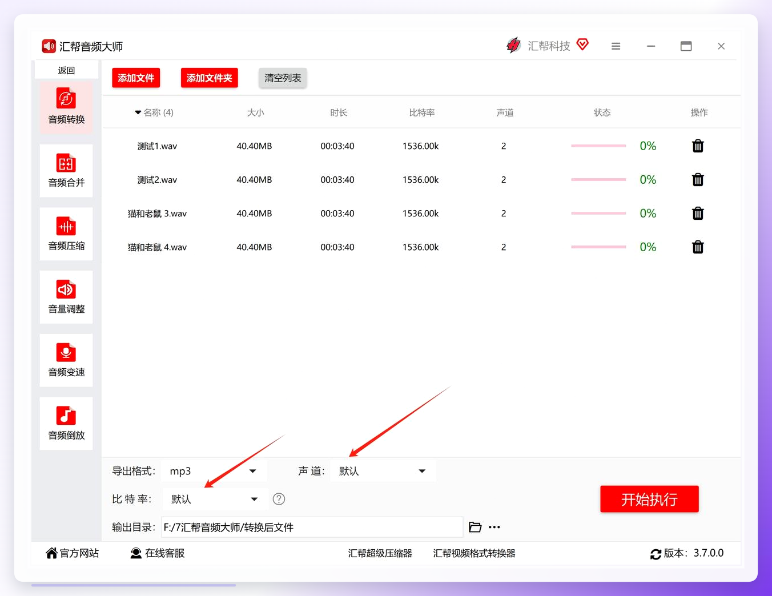Viewport: 772px width, 596px height.
Task: Open the 在线客服 online support link
Action: coord(158,553)
